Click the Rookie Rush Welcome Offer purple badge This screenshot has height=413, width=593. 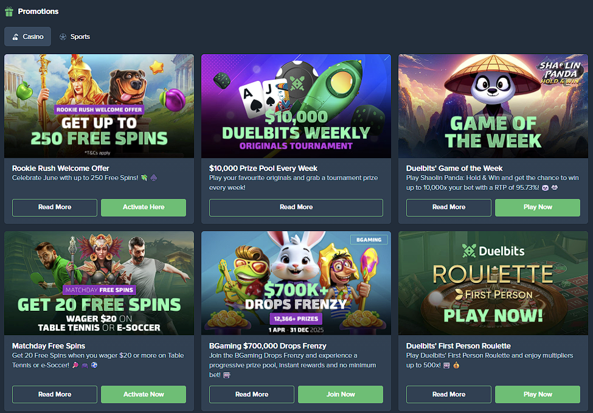[x=99, y=109]
